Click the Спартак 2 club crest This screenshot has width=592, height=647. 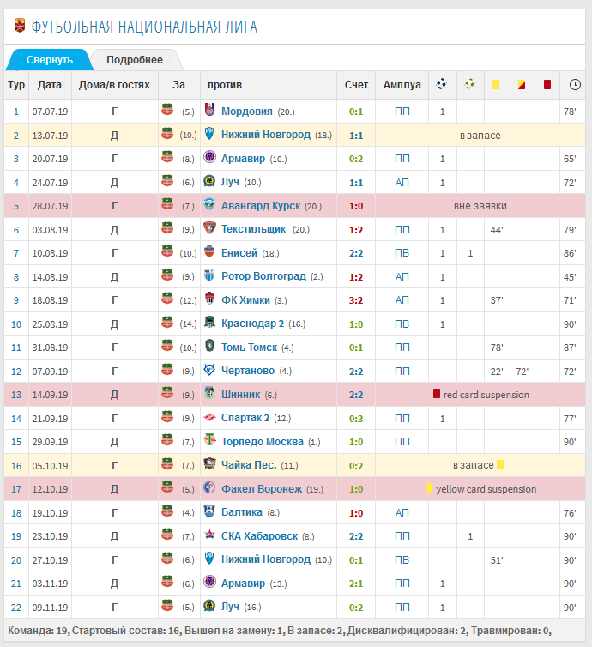pos(209,417)
